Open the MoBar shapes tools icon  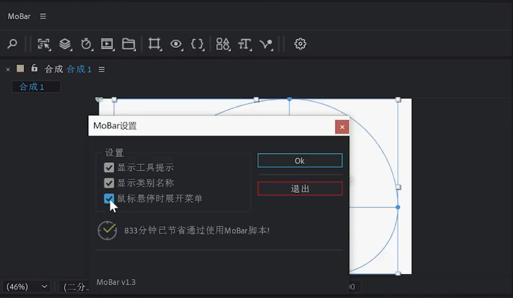pos(223,44)
